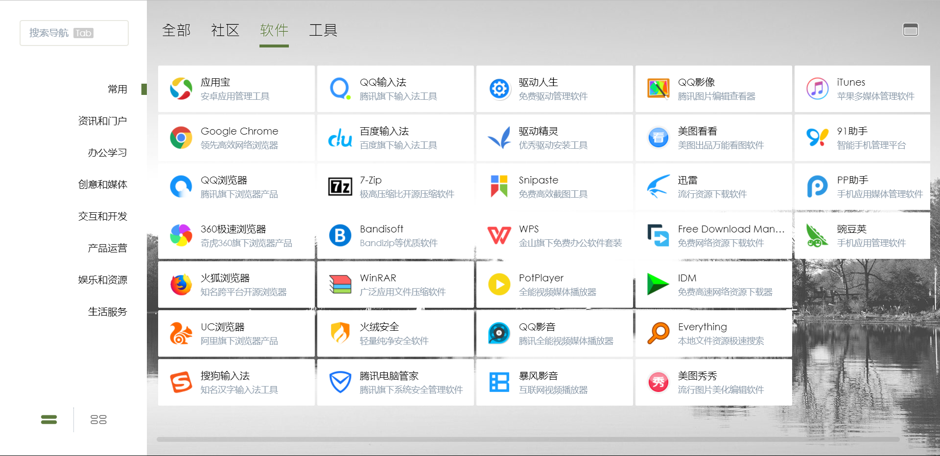Open the Bandisoft B icon
This screenshot has height=456, width=940.
coord(340,235)
